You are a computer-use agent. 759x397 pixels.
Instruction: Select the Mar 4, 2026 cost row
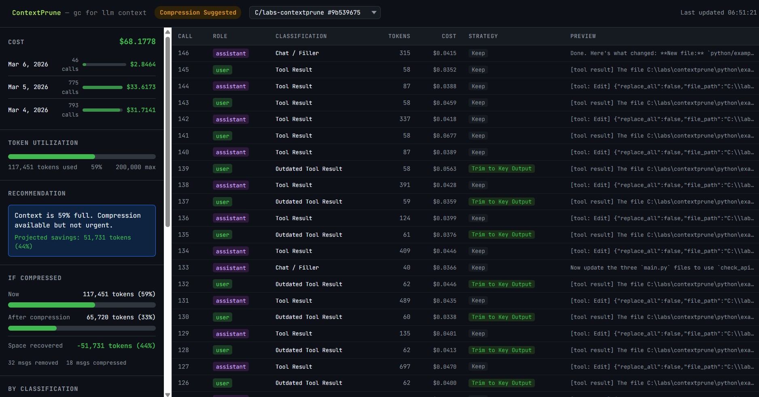coord(82,110)
